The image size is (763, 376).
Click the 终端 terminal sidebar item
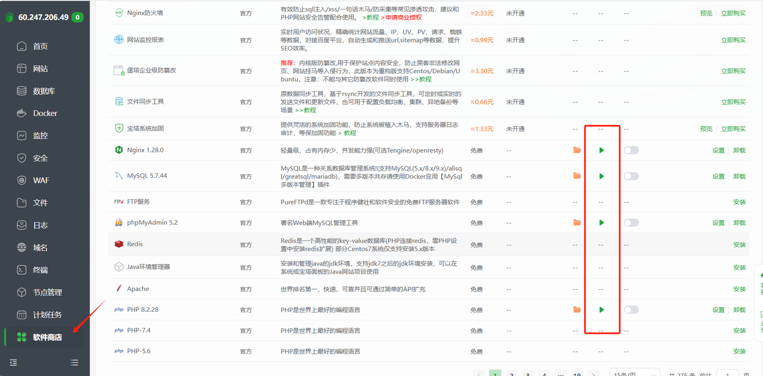coord(40,270)
